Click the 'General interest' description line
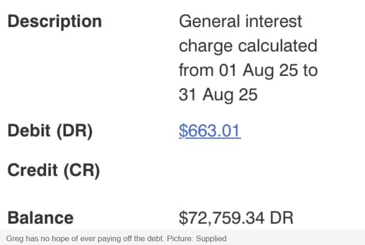365x245 pixels. (x=241, y=22)
